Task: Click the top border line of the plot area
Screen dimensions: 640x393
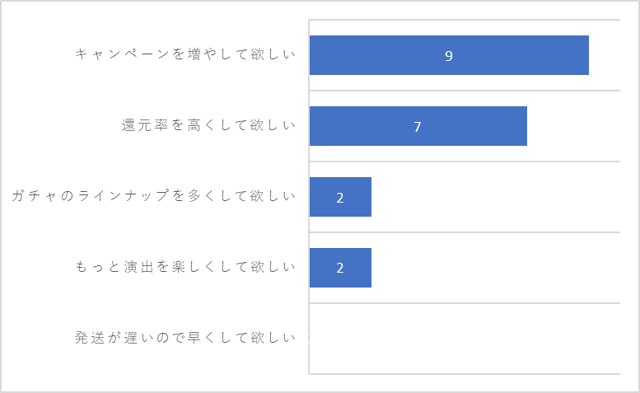Action: coord(465,20)
